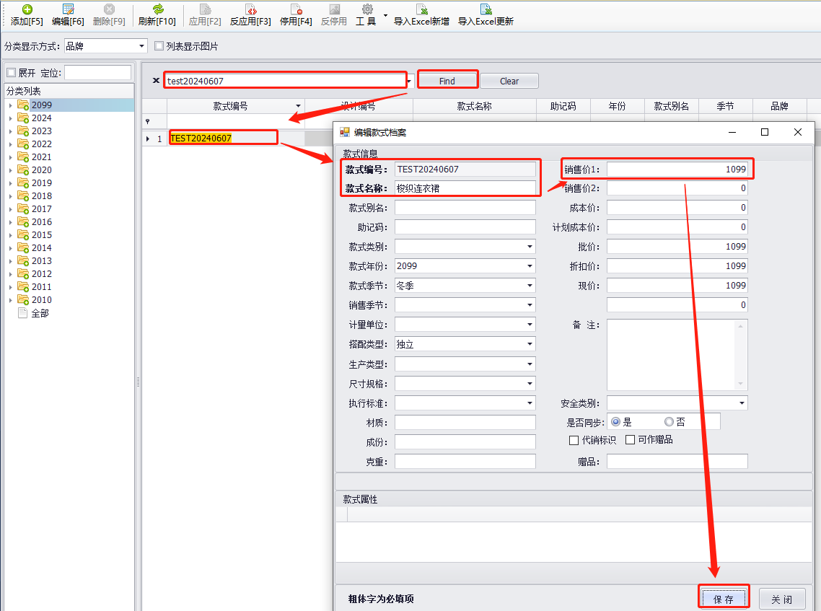
Task: Click the filter row icon in grid
Action: [x=148, y=121]
